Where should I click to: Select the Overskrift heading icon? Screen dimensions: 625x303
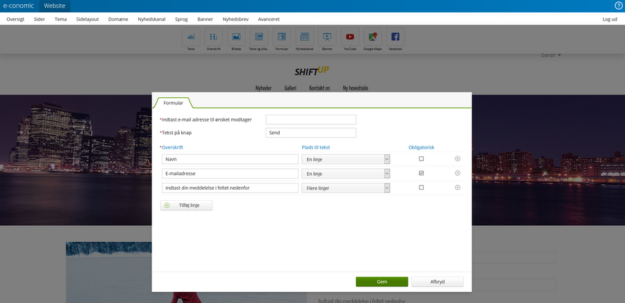214,37
